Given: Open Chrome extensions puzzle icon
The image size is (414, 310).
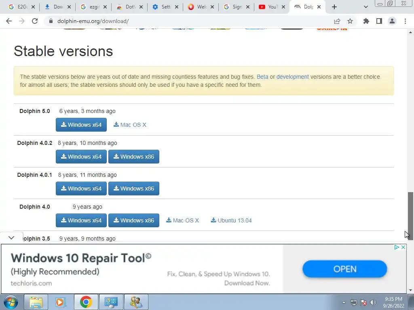Looking at the screenshot, I should (x=366, y=21).
